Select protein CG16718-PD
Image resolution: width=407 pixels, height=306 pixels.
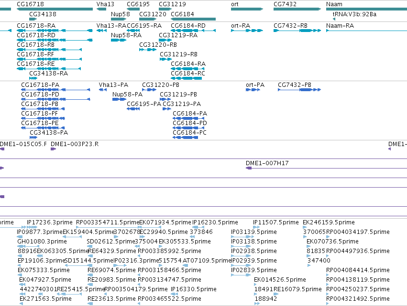point(40,95)
